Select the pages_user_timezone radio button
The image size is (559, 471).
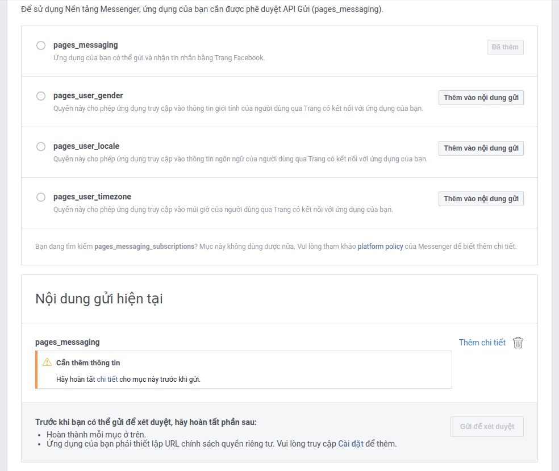(41, 197)
